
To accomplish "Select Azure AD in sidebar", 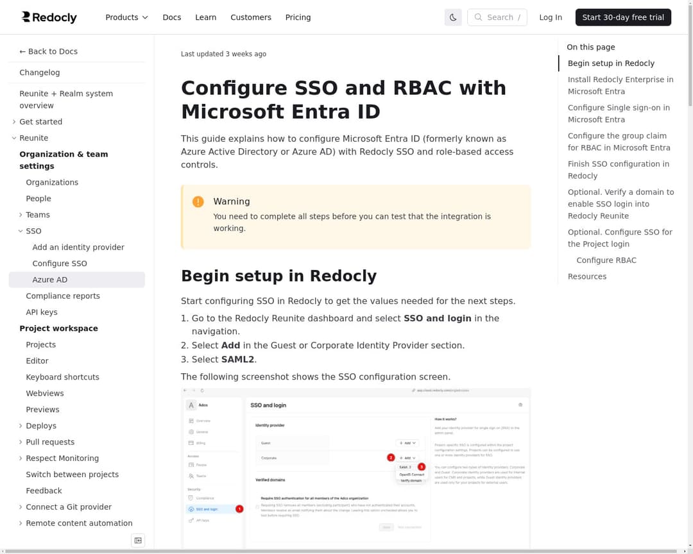I will pyautogui.click(x=76, y=280).
